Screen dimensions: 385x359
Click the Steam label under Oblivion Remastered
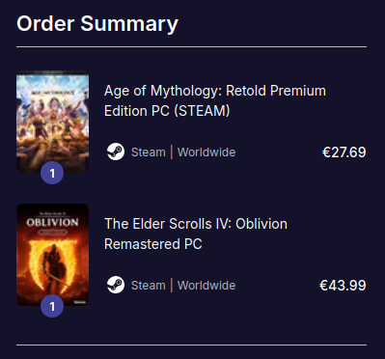click(149, 286)
